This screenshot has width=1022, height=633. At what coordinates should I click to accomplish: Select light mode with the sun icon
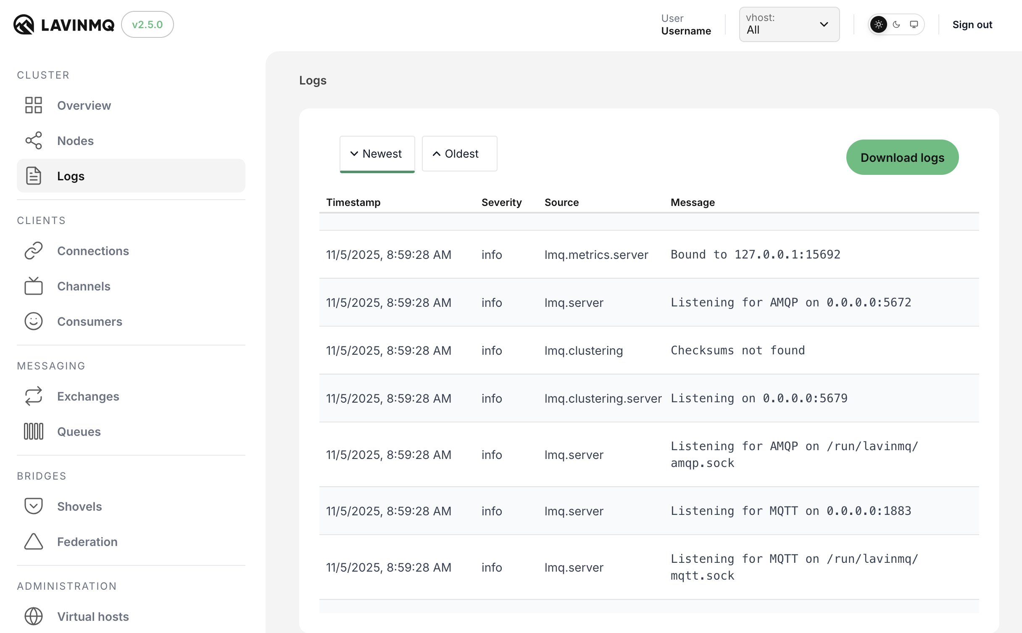click(879, 24)
